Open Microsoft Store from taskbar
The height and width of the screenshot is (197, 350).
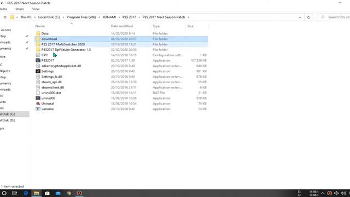47,193
